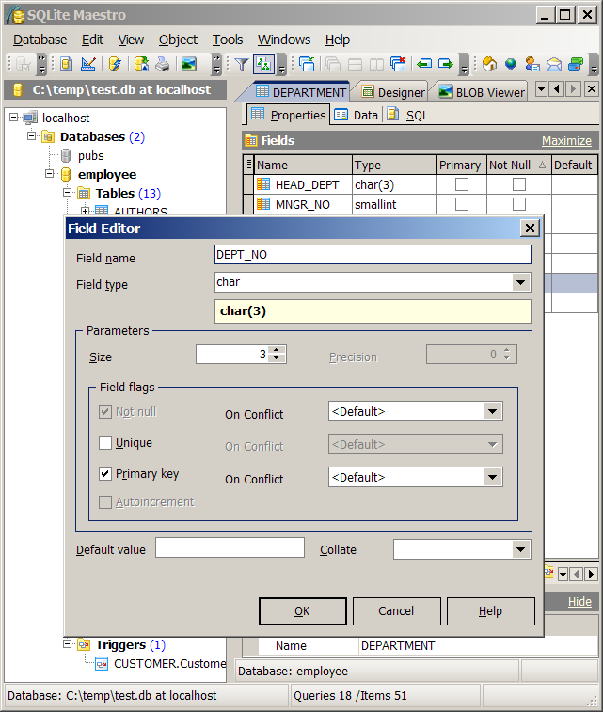Open the Collate dropdown
This screenshot has height=712, width=603.
click(521, 549)
